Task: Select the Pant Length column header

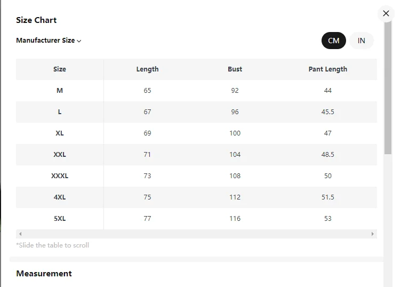Action: click(x=327, y=69)
